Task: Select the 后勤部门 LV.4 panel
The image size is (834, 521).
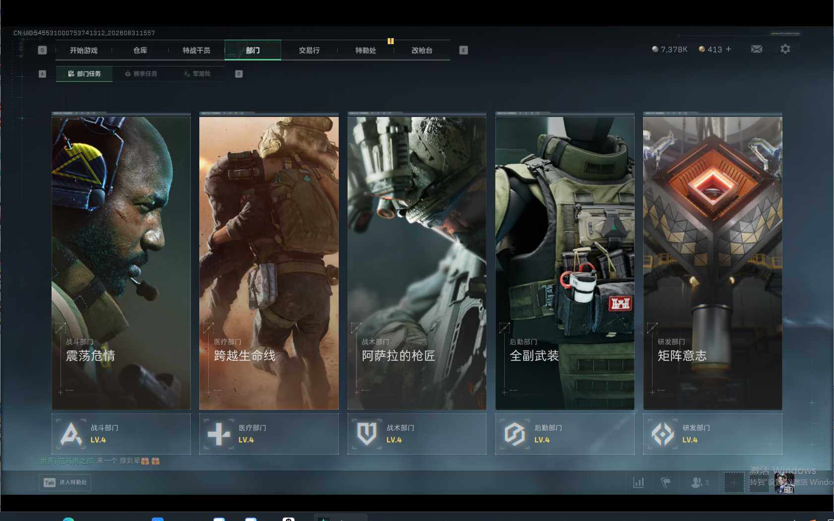Action: tap(565, 434)
